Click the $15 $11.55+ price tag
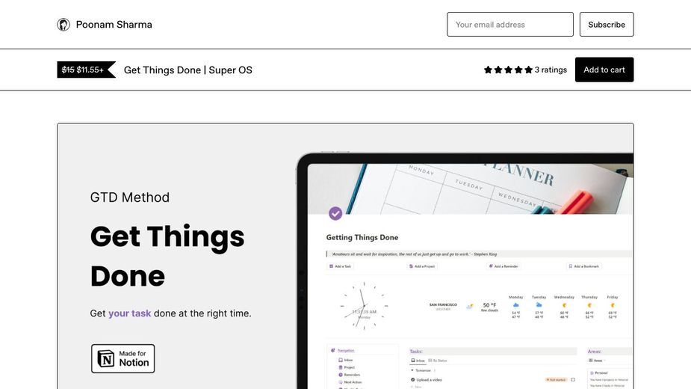The height and width of the screenshot is (389, 691). point(86,70)
